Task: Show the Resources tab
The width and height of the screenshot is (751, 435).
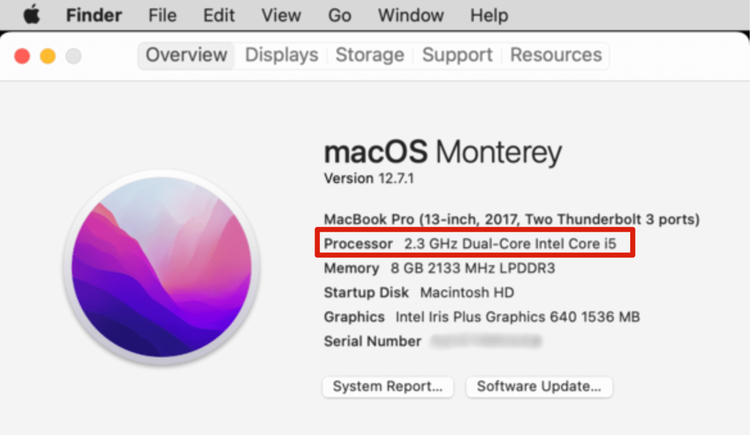Action: [556, 55]
